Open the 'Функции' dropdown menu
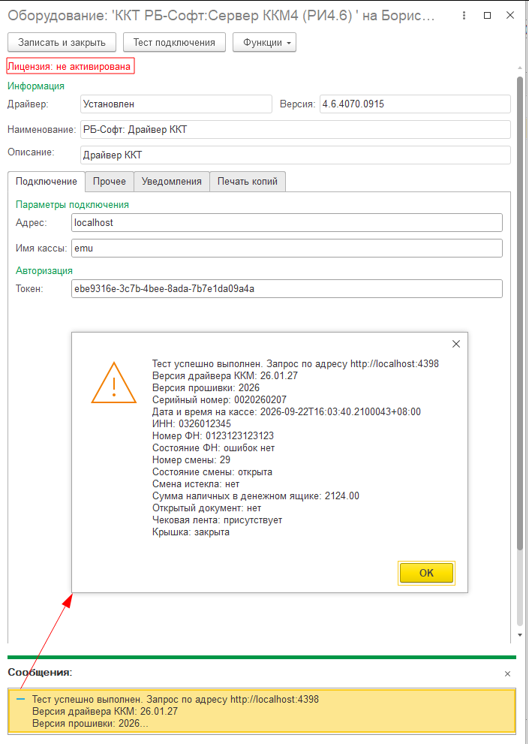 264,42
